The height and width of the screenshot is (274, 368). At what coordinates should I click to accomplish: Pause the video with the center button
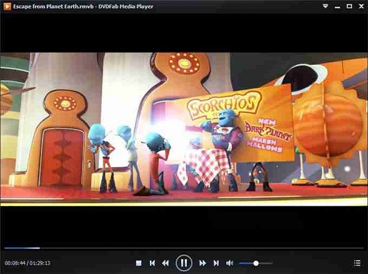184,263
